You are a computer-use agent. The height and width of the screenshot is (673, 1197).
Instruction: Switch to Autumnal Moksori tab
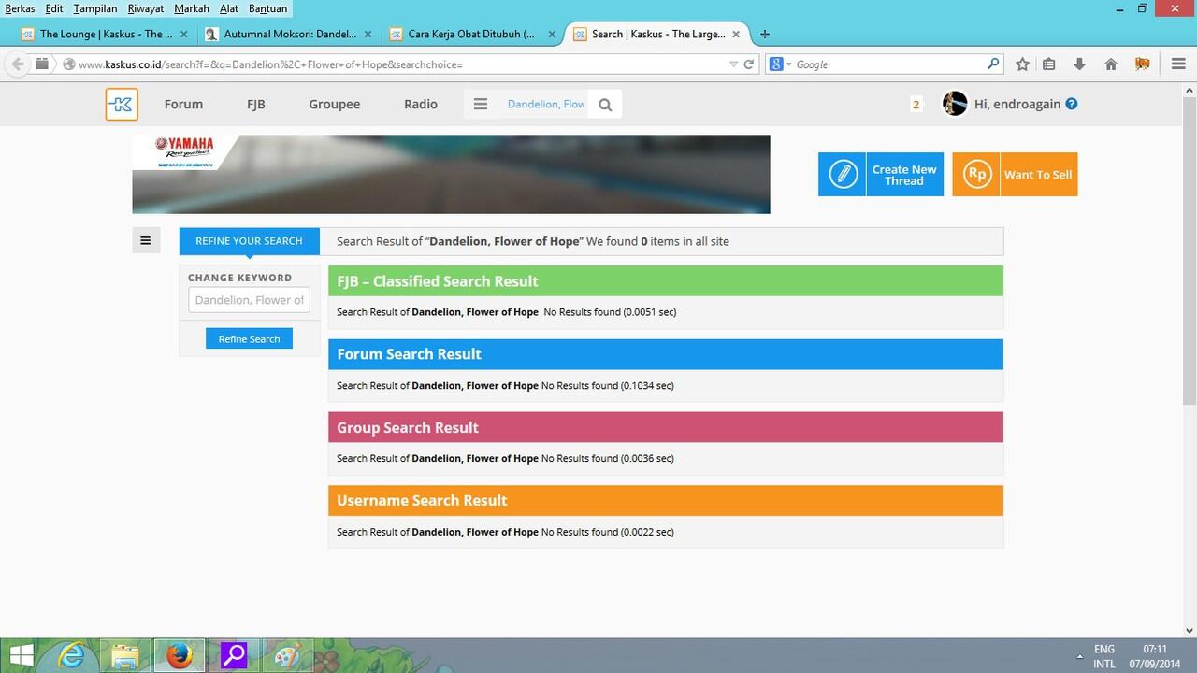pos(290,34)
